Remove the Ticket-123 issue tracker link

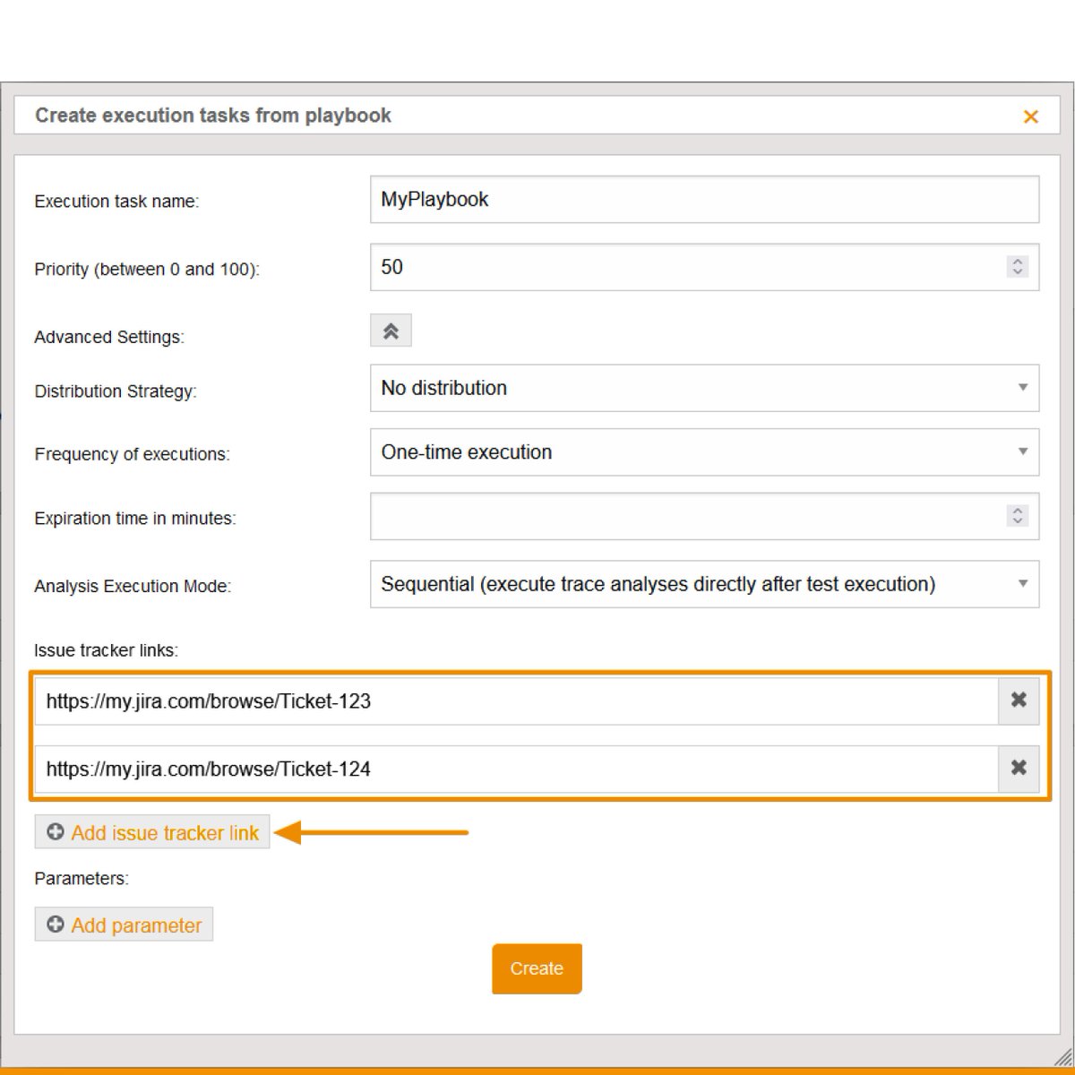pos(1019,701)
